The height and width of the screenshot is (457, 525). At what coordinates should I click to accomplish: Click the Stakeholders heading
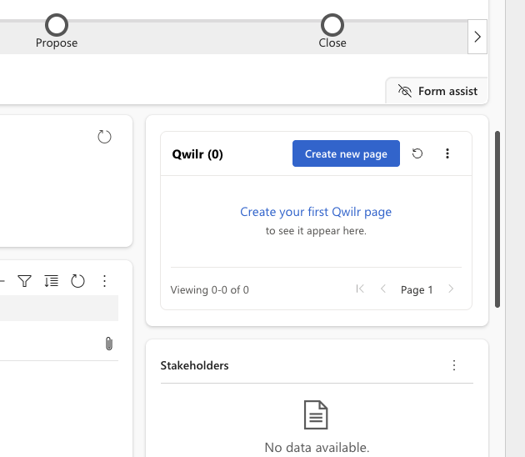194,365
